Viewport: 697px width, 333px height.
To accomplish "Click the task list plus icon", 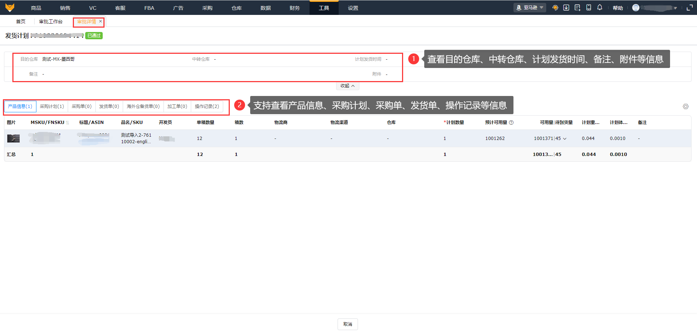I will click(578, 8).
